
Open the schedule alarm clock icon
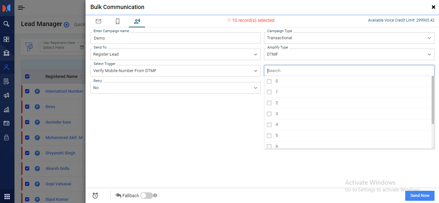[95, 196]
